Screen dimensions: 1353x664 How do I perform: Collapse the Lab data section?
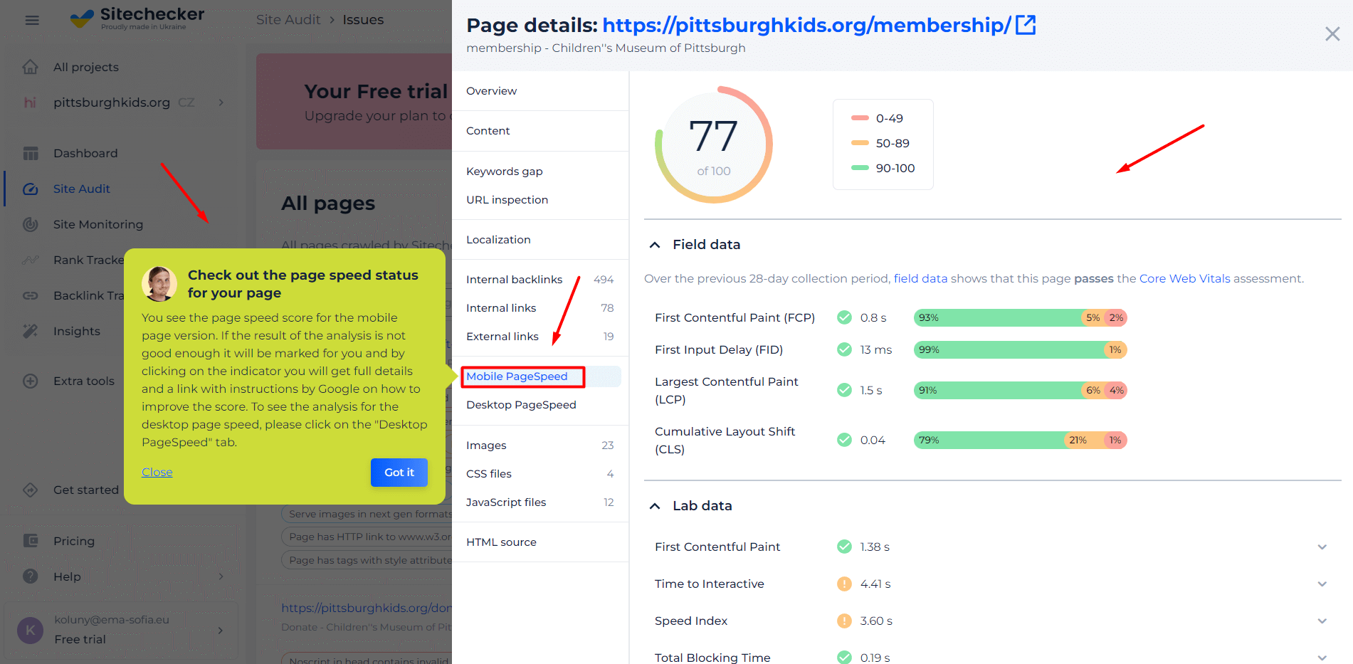(655, 506)
